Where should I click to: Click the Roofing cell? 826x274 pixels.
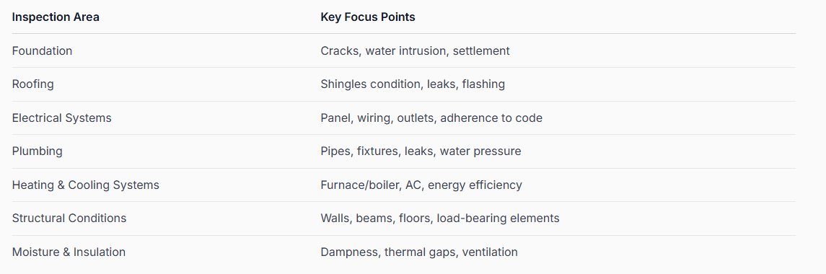pyautogui.click(x=32, y=84)
